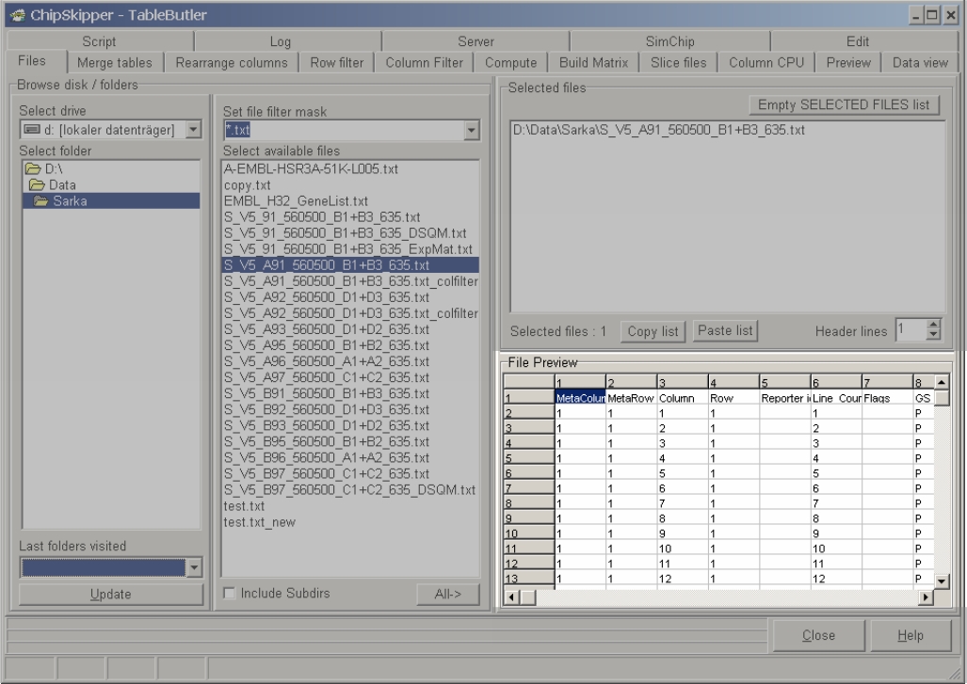Open the SimChip tab
The height and width of the screenshot is (684, 967).
point(669,42)
